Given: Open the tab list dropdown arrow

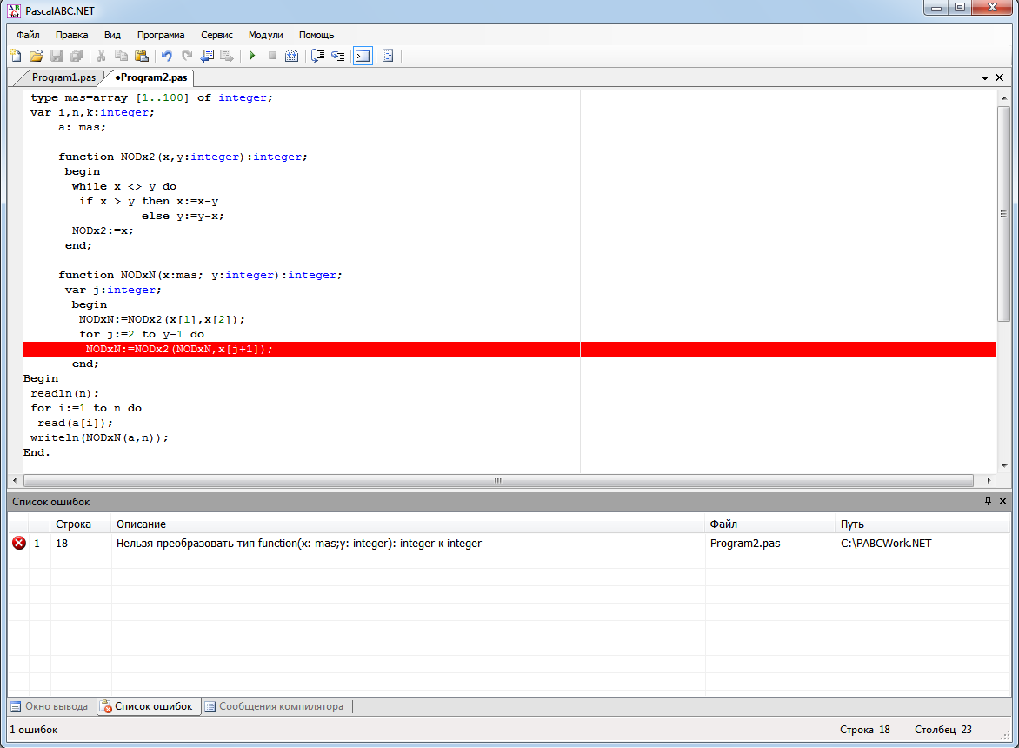Looking at the screenshot, I should pyautogui.click(x=985, y=77).
